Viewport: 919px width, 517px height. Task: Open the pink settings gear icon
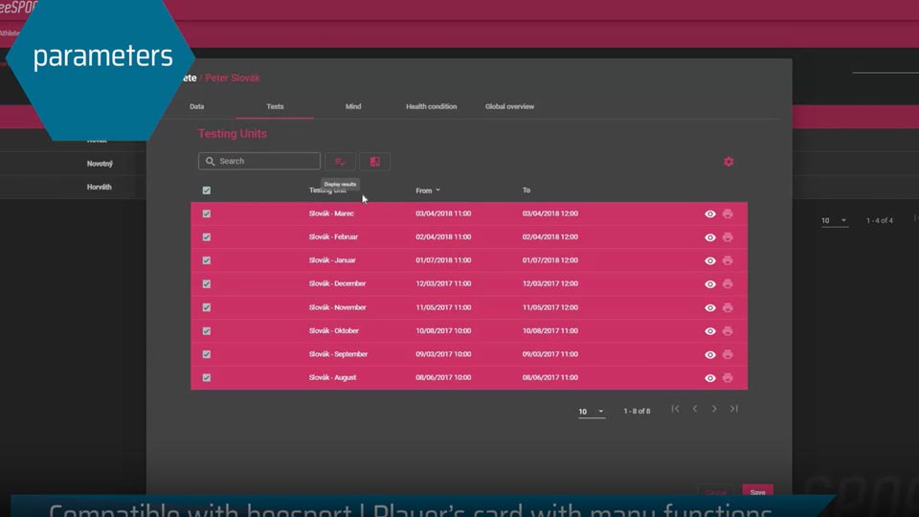tap(728, 162)
